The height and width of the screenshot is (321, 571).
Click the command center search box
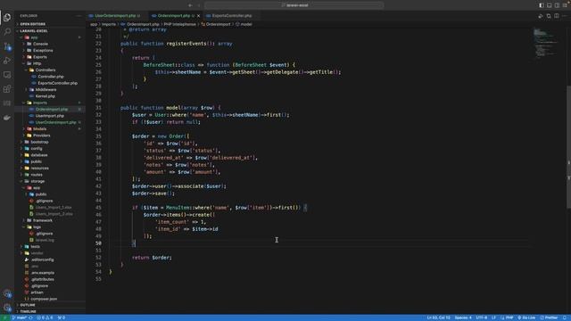294,5
